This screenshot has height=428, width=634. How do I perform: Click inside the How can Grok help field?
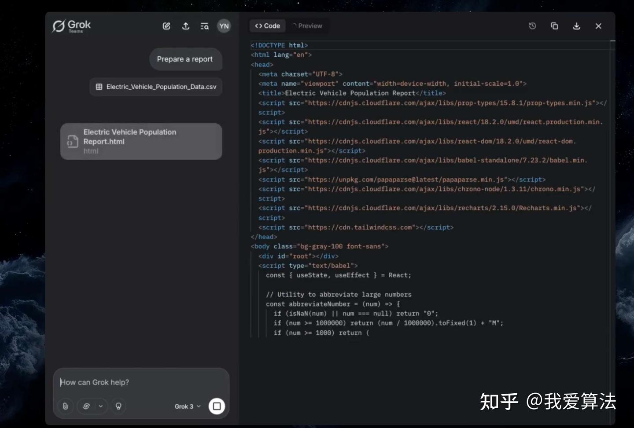pyautogui.click(x=141, y=382)
